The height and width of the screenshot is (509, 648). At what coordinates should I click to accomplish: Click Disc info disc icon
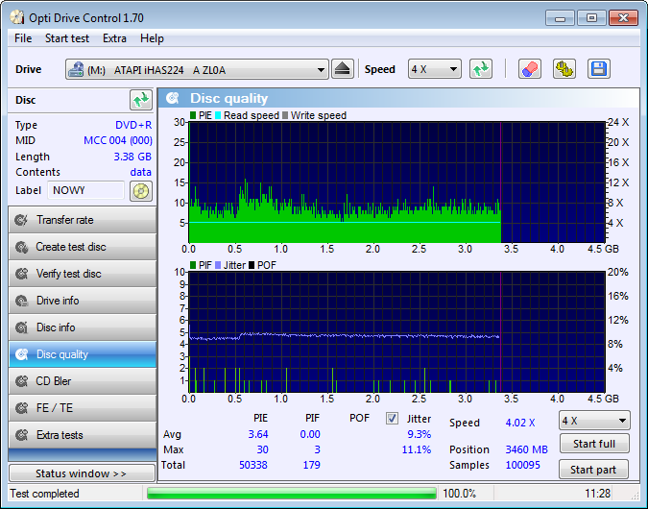[21, 327]
